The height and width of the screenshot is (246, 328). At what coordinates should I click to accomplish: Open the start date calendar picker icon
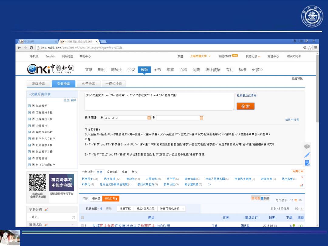point(149,118)
